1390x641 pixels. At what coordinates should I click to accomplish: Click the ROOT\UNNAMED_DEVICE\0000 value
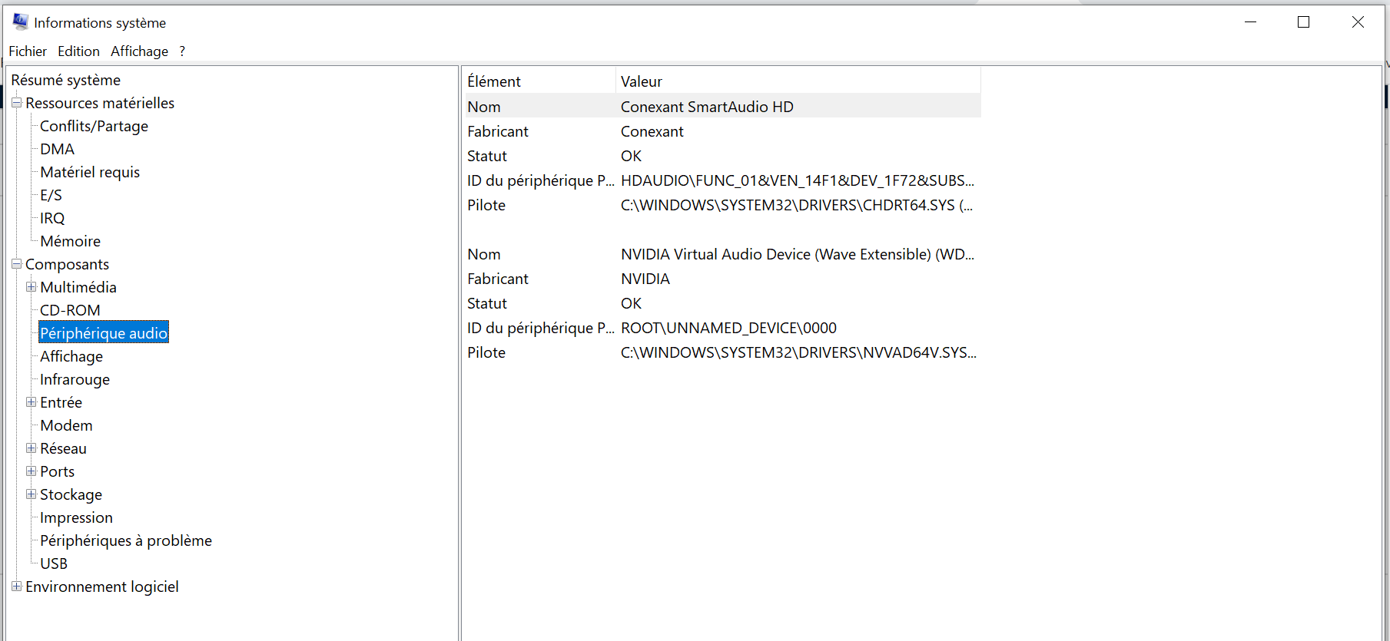pos(728,328)
